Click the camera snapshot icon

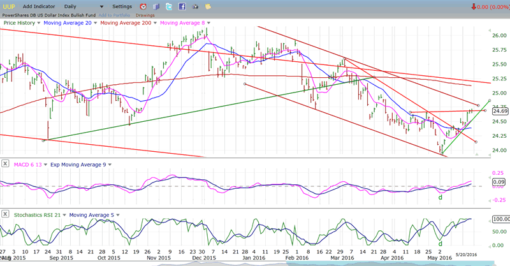click(194, 6)
